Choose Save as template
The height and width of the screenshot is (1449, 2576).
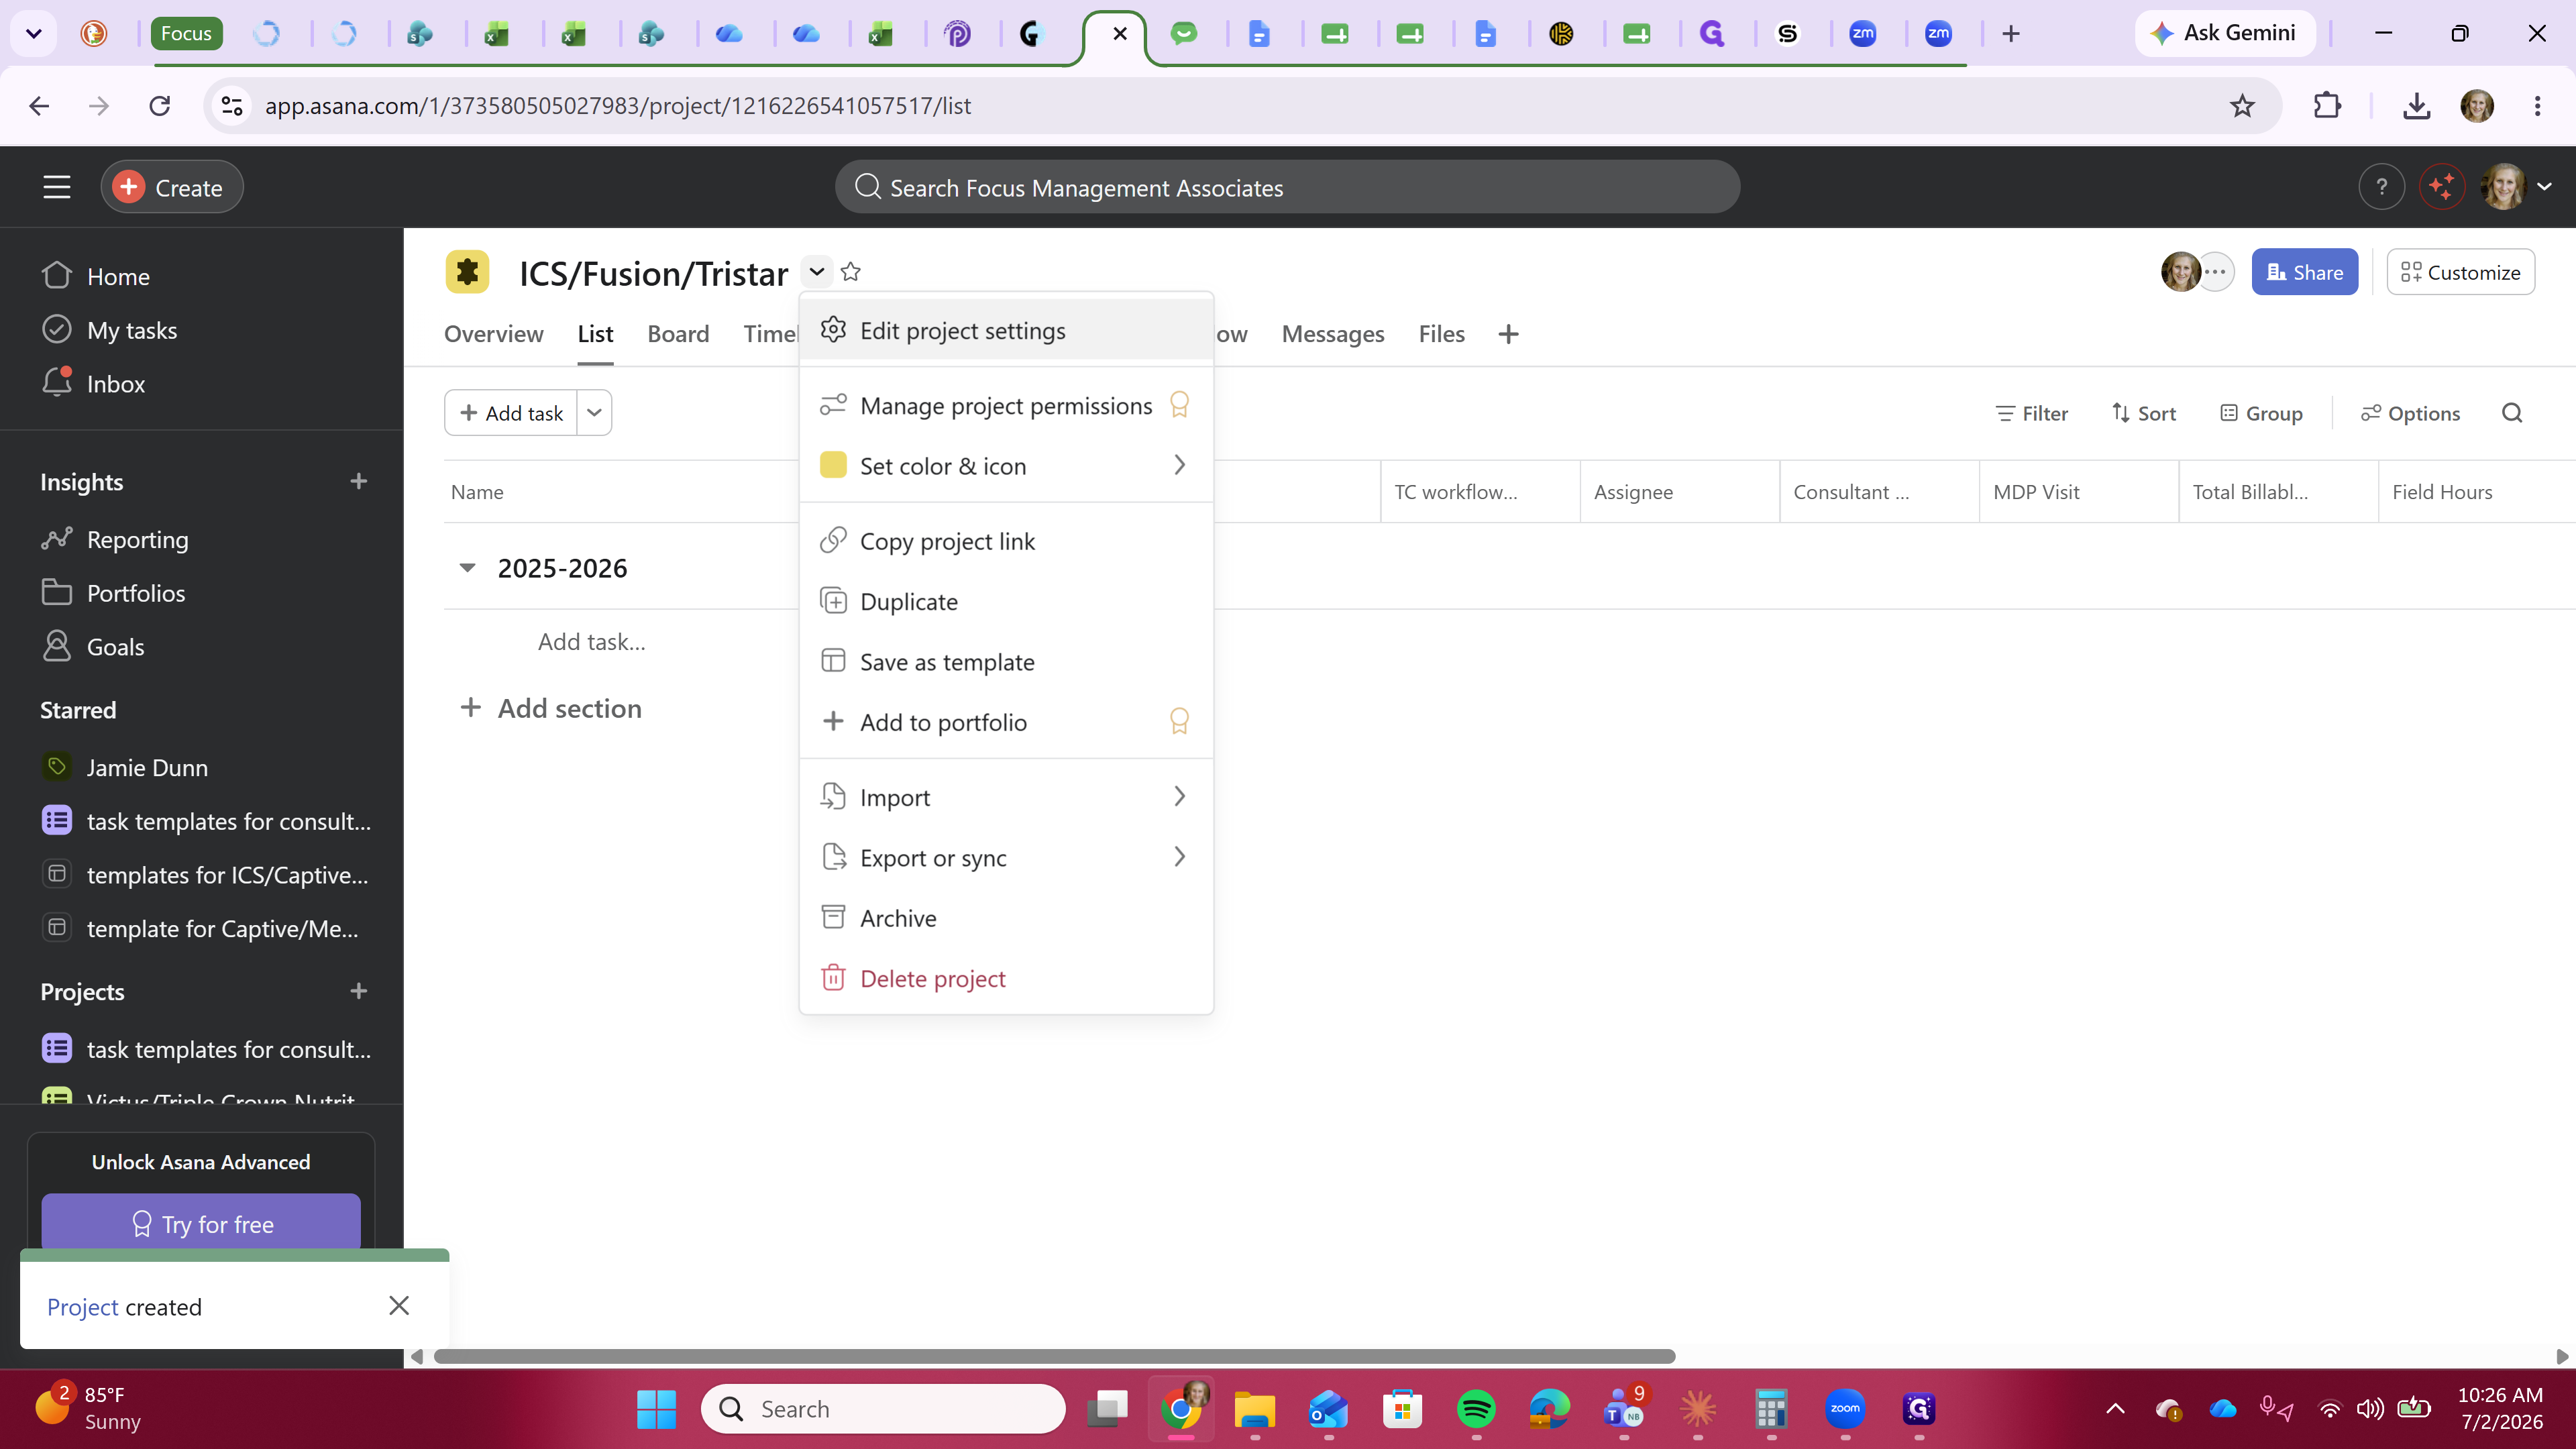pyautogui.click(x=1006, y=662)
